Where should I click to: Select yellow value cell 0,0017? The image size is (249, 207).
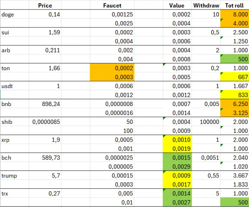[x=177, y=184]
